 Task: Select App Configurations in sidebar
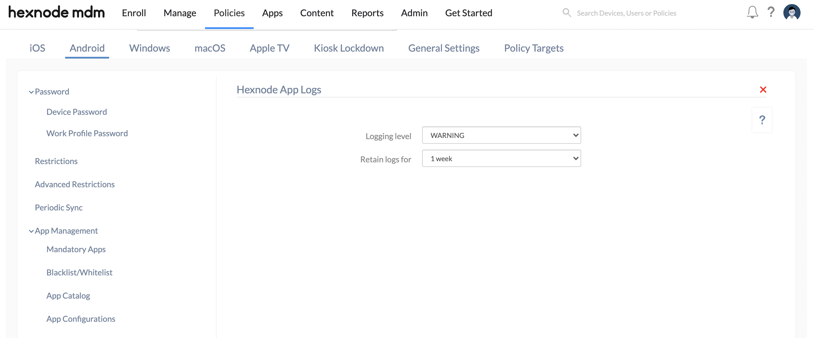pyautogui.click(x=81, y=319)
